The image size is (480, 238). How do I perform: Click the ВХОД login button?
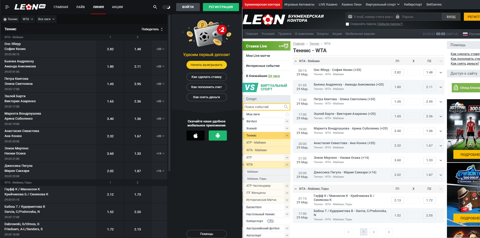point(451,17)
